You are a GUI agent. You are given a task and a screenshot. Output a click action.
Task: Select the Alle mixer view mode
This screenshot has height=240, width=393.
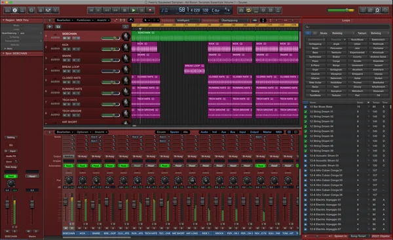point(185,132)
